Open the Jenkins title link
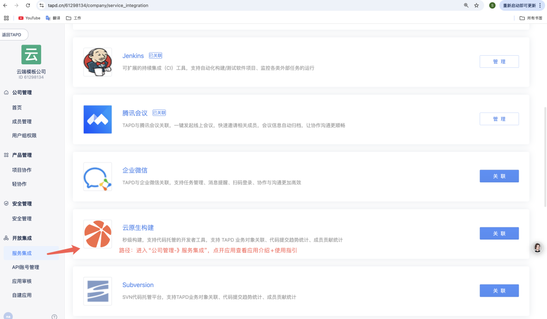The height and width of the screenshot is (319, 547). click(133, 56)
